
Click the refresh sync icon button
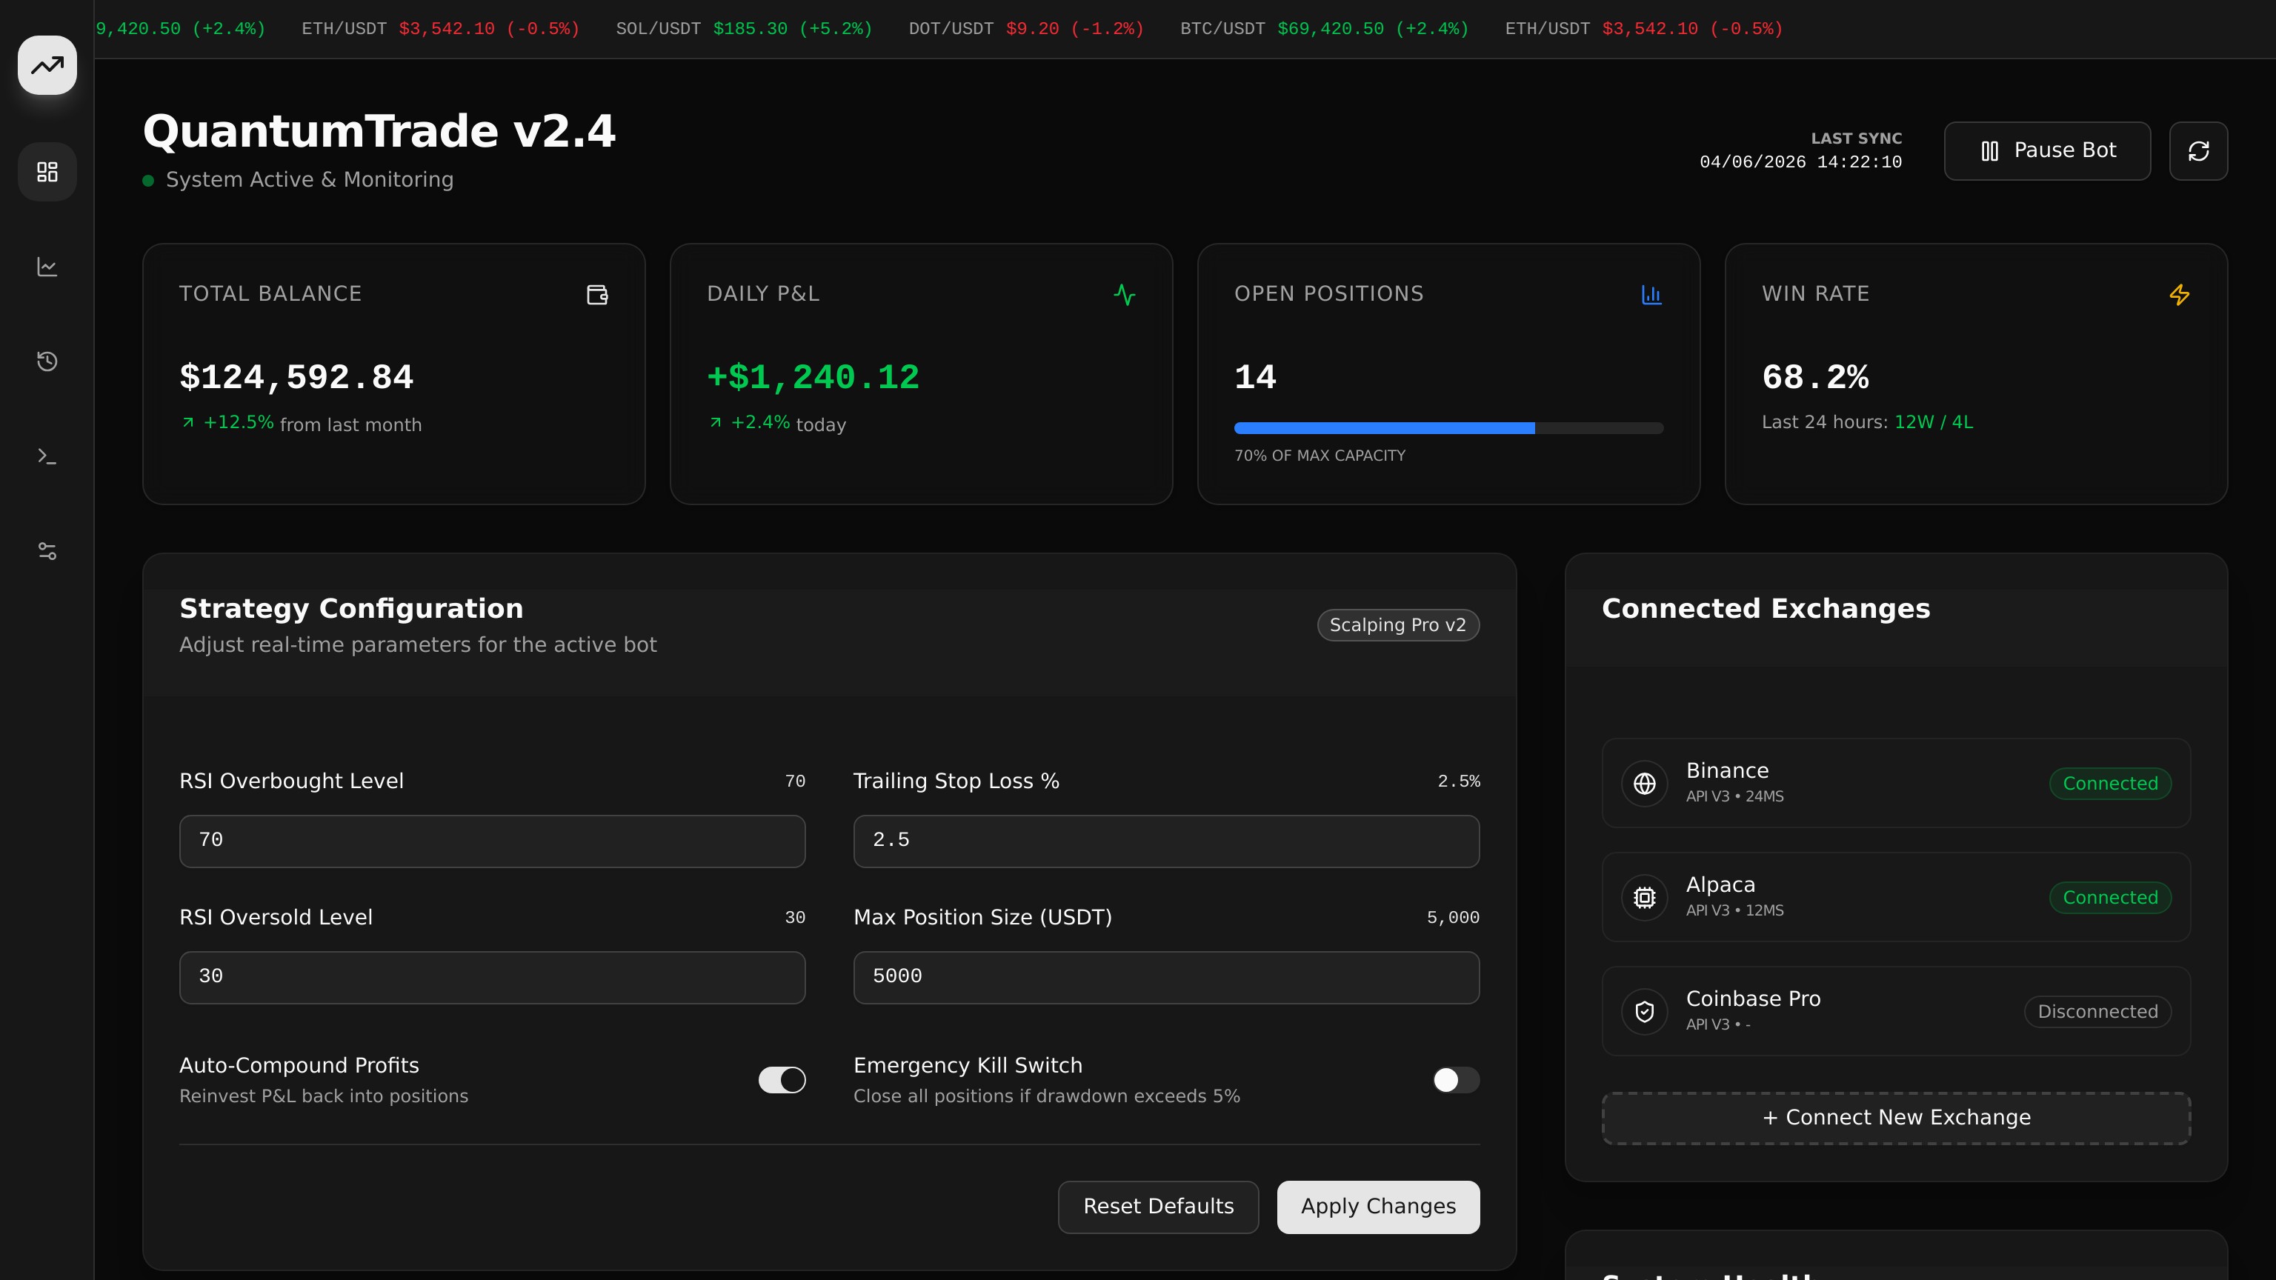(2197, 151)
